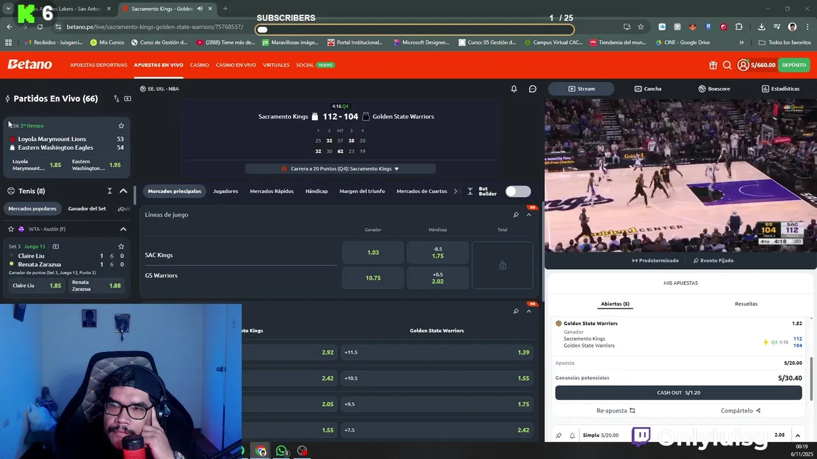
Task: Open Casino en Vivo menu item
Action: tap(236, 65)
